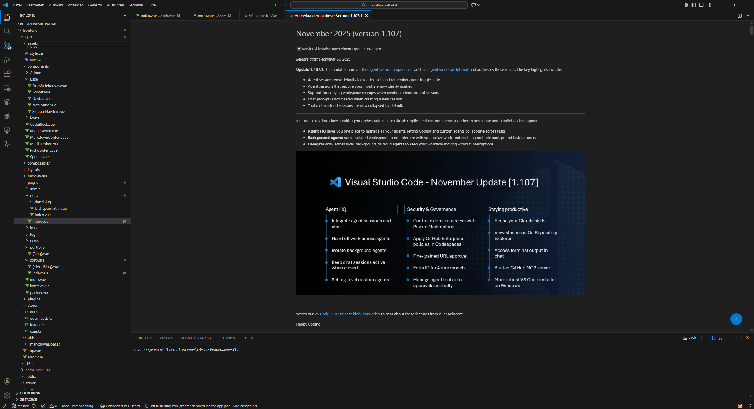Open Accounts in the activity bar

7,381
